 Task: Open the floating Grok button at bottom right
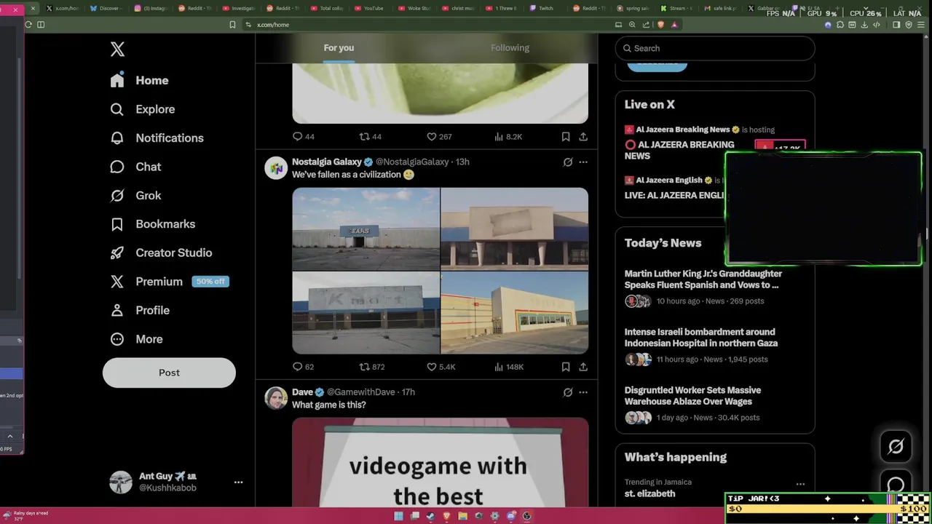click(896, 447)
